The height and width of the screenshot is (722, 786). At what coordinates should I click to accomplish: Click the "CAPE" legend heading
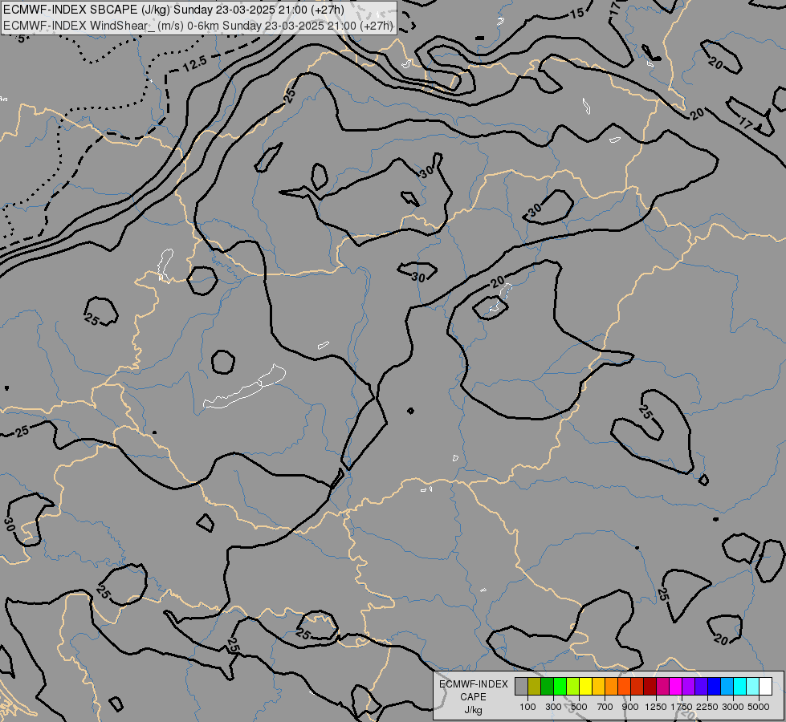(x=473, y=697)
